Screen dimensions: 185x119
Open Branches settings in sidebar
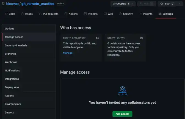click(29, 54)
